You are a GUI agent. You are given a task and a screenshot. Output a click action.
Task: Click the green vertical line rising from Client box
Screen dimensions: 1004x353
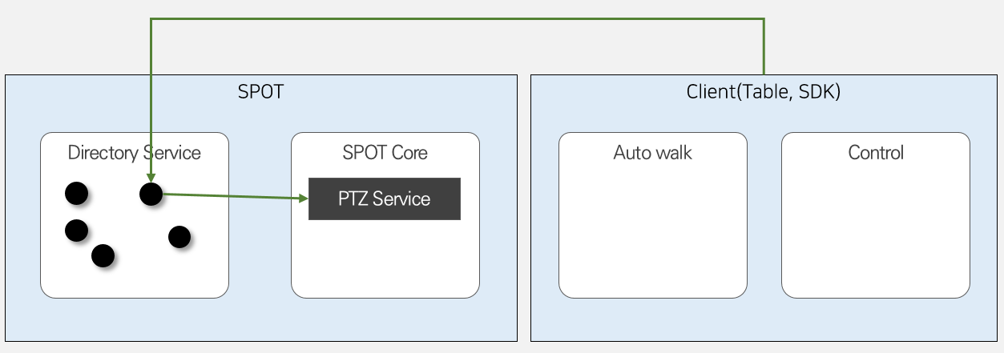pyautogui.click(x=764, y=48)
